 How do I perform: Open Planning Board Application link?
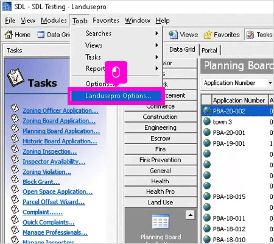61,131
